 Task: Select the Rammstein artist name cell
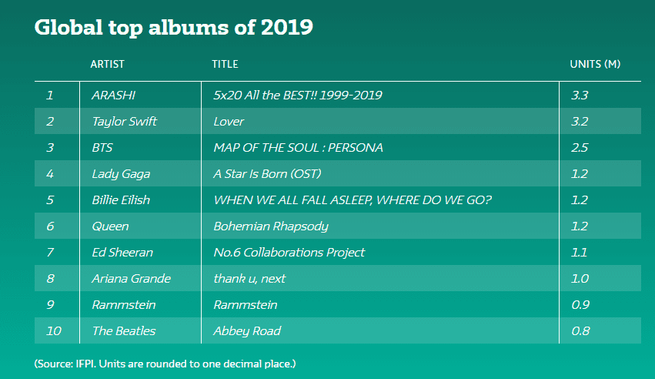pos(123,305)
